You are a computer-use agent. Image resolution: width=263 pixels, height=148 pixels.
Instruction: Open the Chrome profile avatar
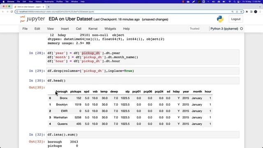[256, 12]
